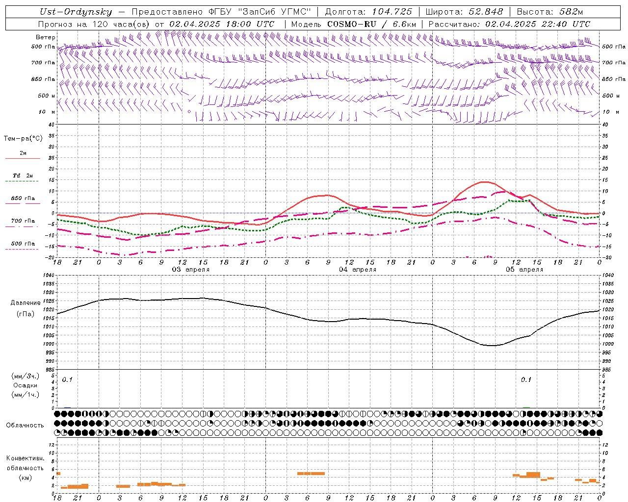628x502 pixels.
Task: Click the 0.1 precipitation value near 05 апреля
Action: pos(526,380)
